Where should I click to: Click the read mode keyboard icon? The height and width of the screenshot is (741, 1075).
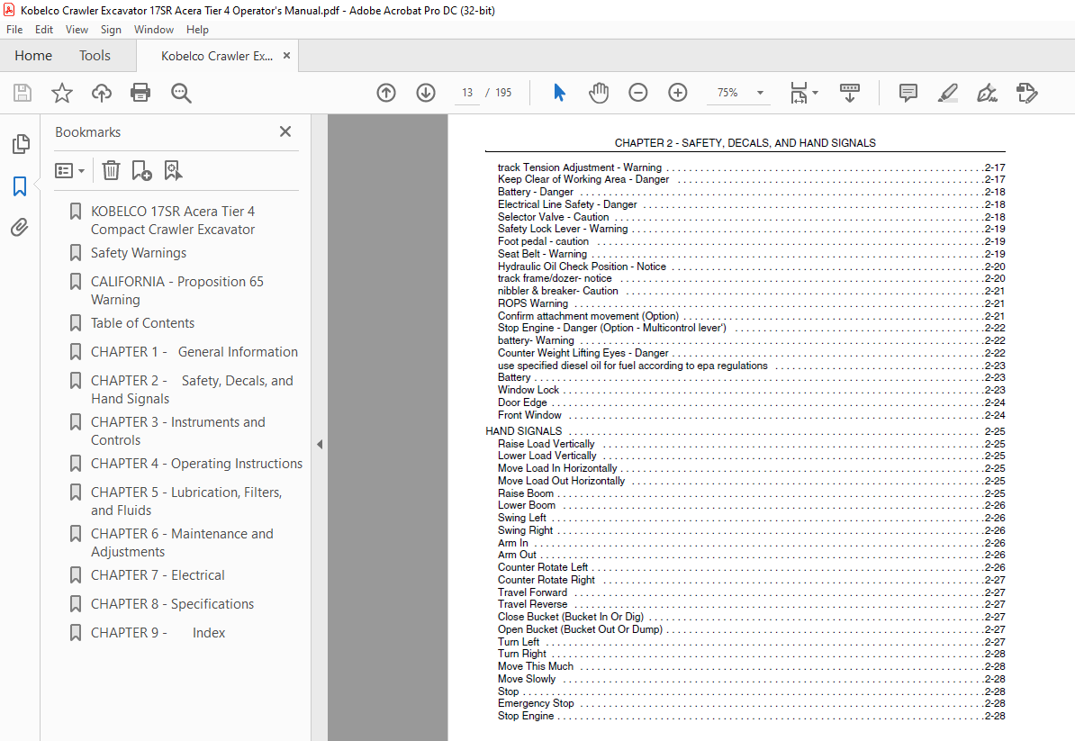pos(849,93)
